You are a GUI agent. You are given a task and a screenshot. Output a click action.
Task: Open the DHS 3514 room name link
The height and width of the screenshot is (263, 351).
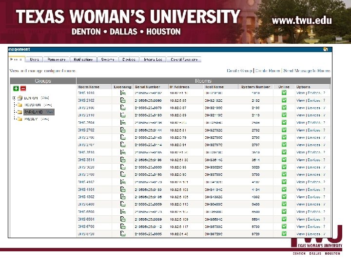coord(86,160)
